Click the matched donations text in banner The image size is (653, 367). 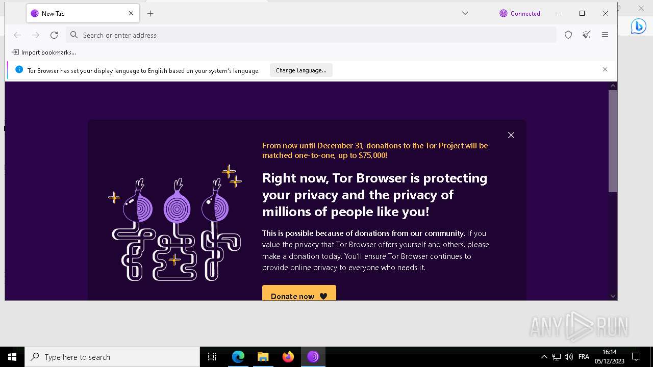coord(375,150)
